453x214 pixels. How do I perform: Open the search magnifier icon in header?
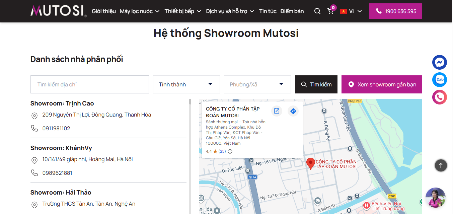coord(317,11)
